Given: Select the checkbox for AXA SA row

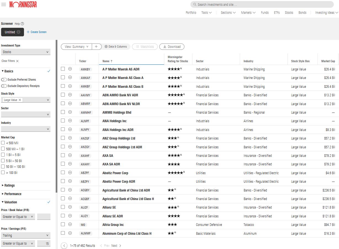Looking at the screenshot, I should pyautogui.click(x=63, y=155).
